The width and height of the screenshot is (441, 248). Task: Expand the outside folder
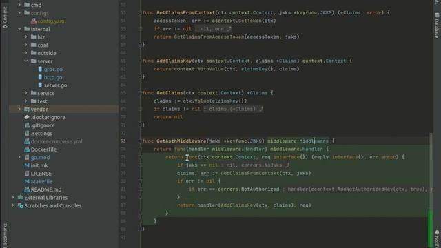[x=26, y=53]
